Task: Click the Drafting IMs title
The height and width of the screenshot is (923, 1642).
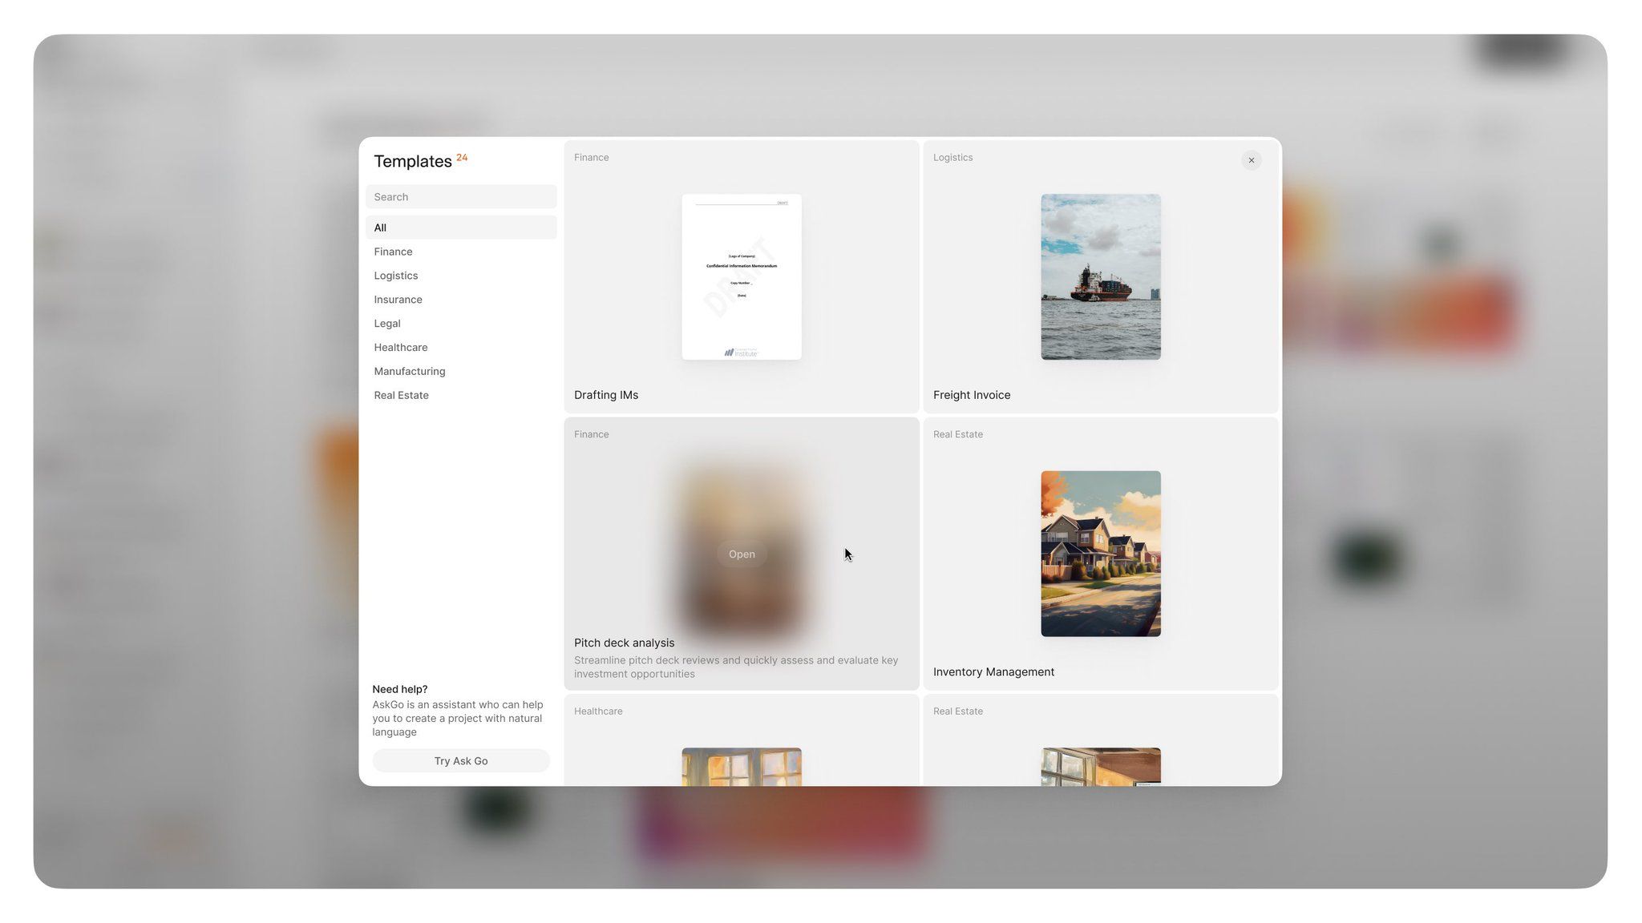Action: (x=606, y=395)
